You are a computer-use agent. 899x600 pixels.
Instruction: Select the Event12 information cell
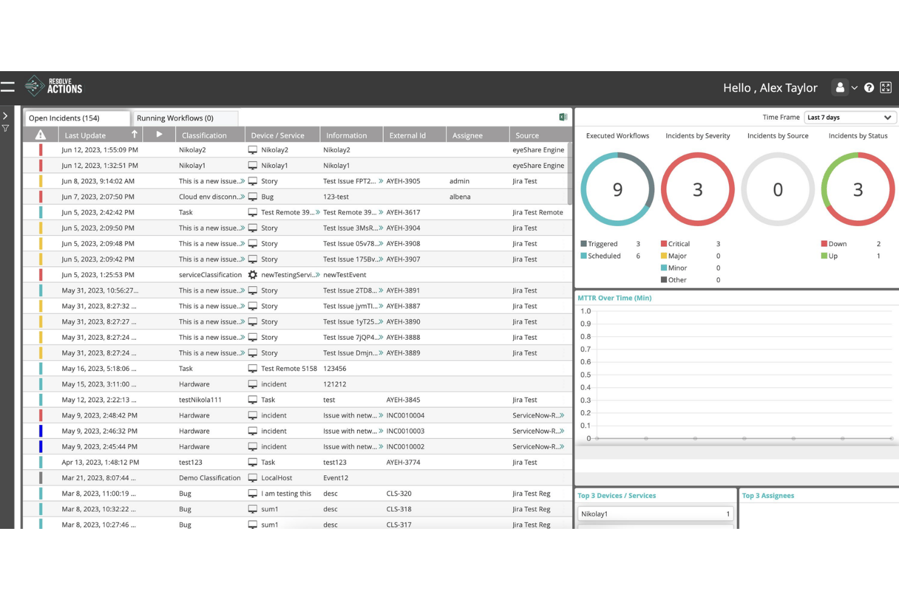click(336, 478)
